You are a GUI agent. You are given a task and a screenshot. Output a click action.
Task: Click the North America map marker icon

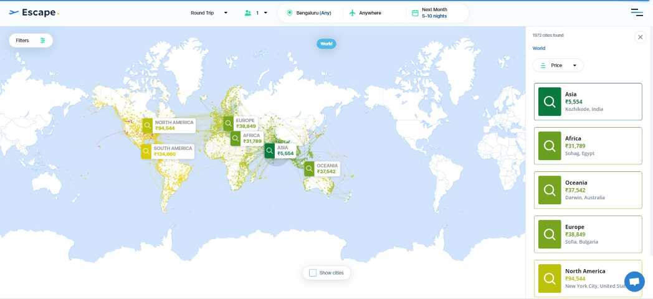[148, 125]
